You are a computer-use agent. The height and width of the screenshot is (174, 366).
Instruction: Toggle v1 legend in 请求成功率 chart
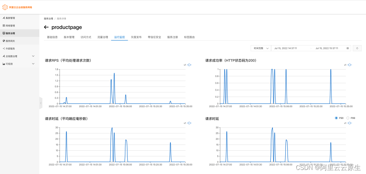pos(348,65)
